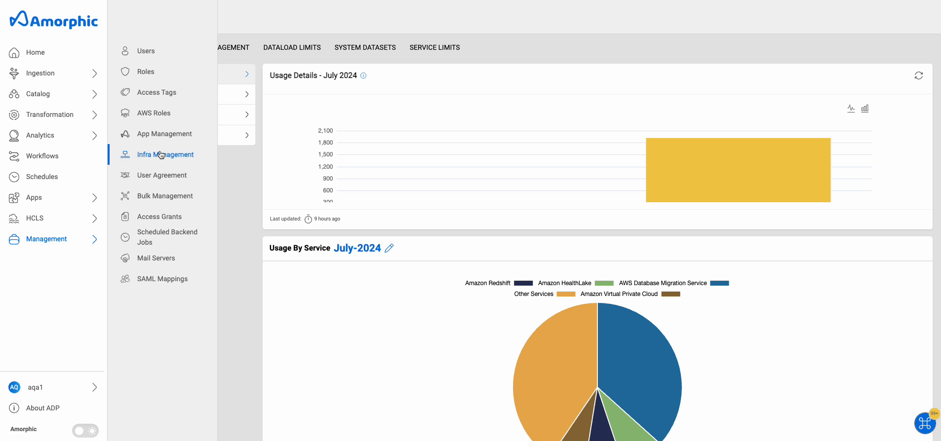Switch to bar chart view
Image resolution: width=941 pixels, height=441 pixels.
pos(865,108)
